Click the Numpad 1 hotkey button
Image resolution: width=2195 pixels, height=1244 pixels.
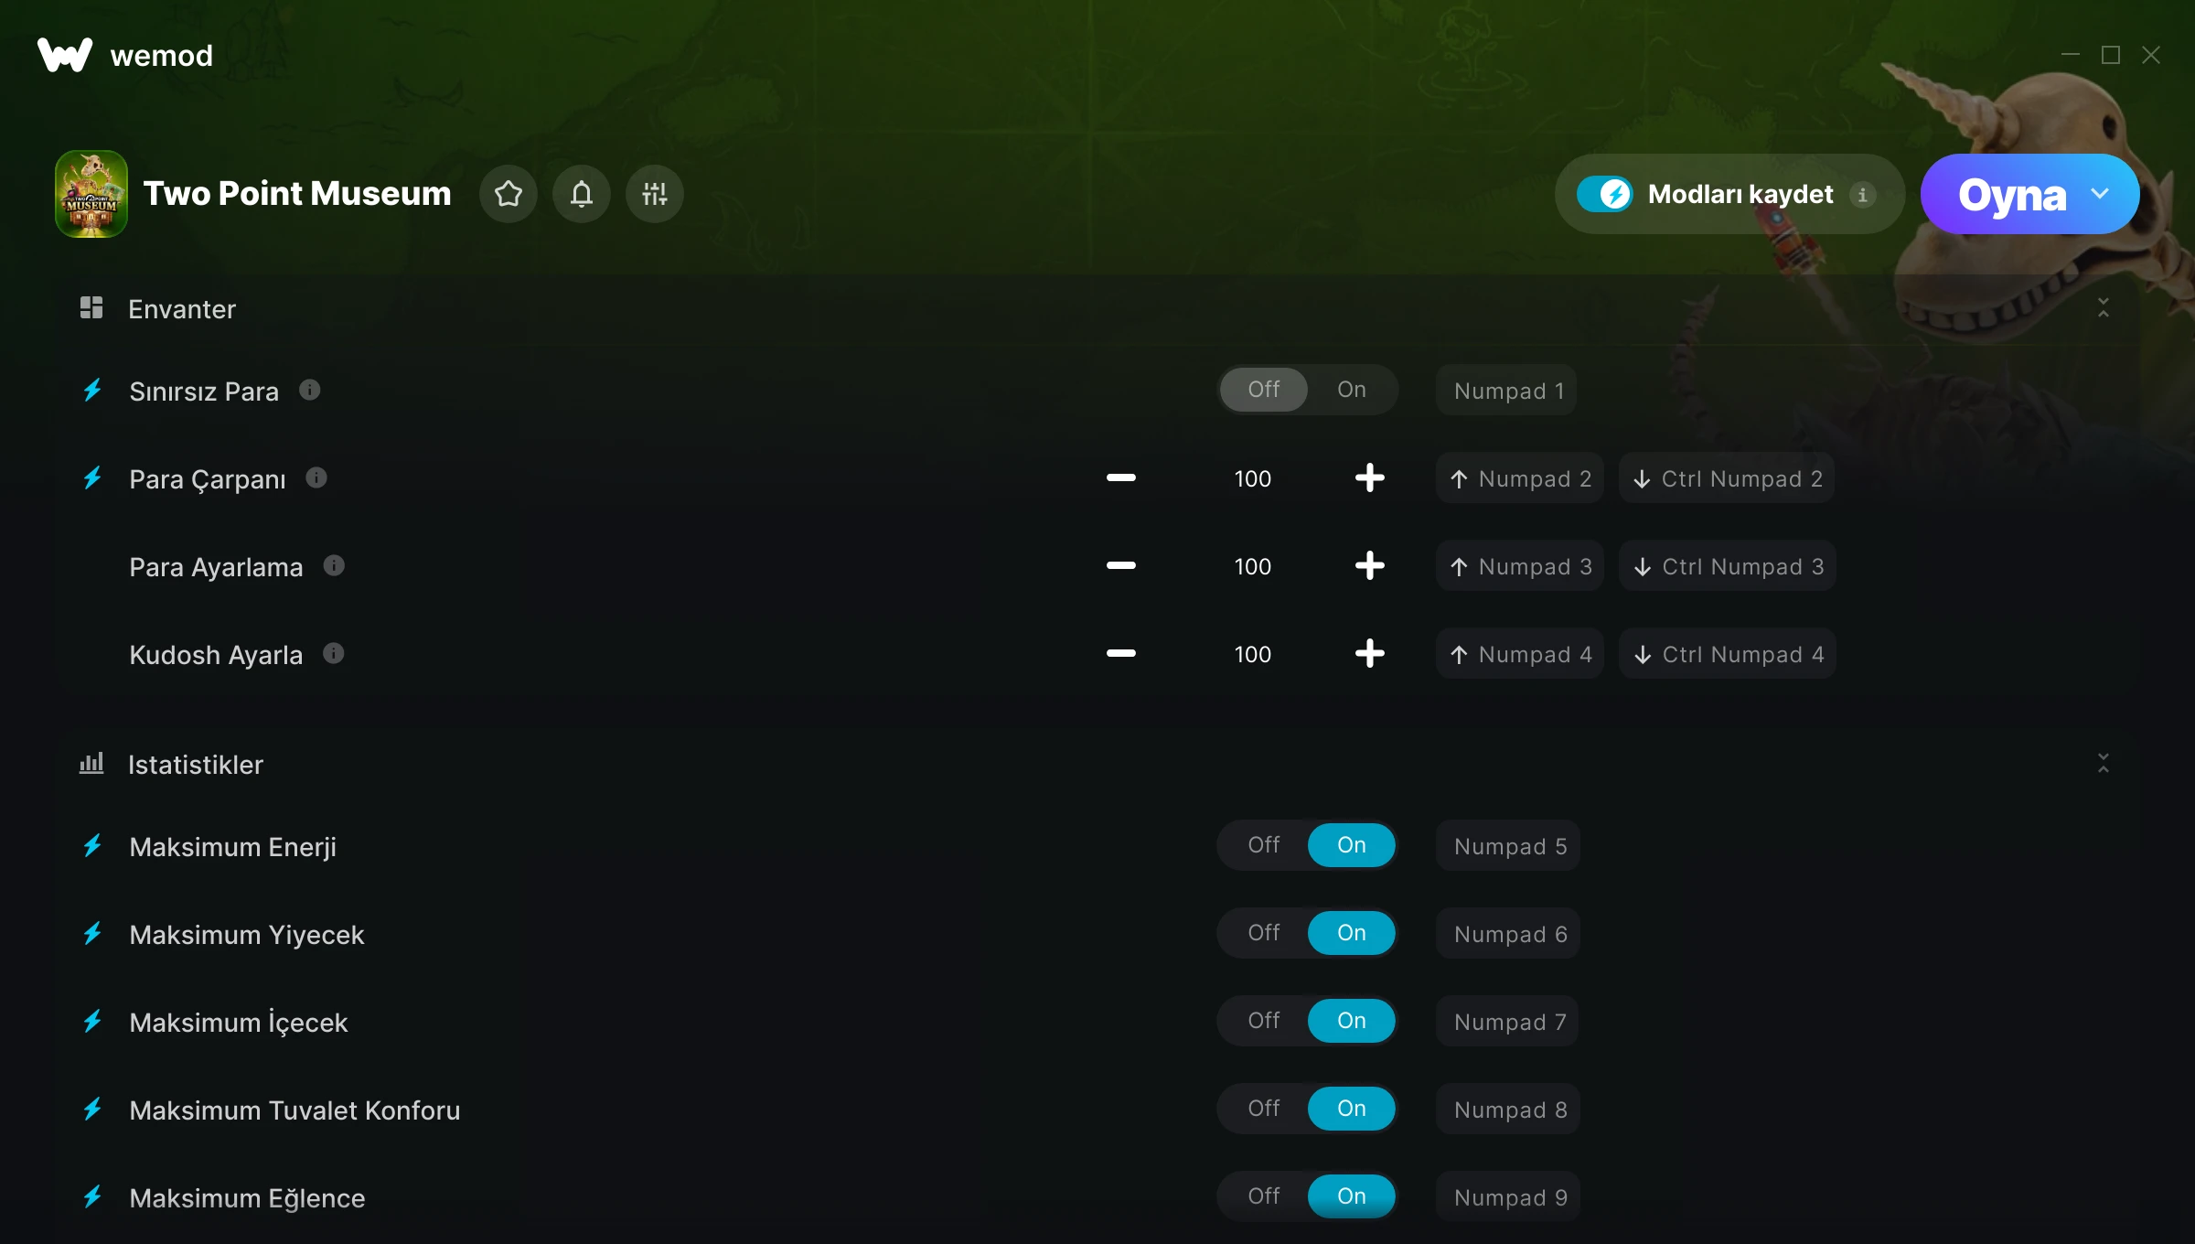pyautogui.click(x=1508, y=391)
